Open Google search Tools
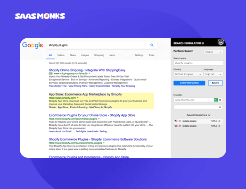 click(151, 55)
